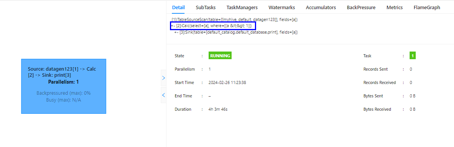Open the SubTasks tab

coord(206,8)
